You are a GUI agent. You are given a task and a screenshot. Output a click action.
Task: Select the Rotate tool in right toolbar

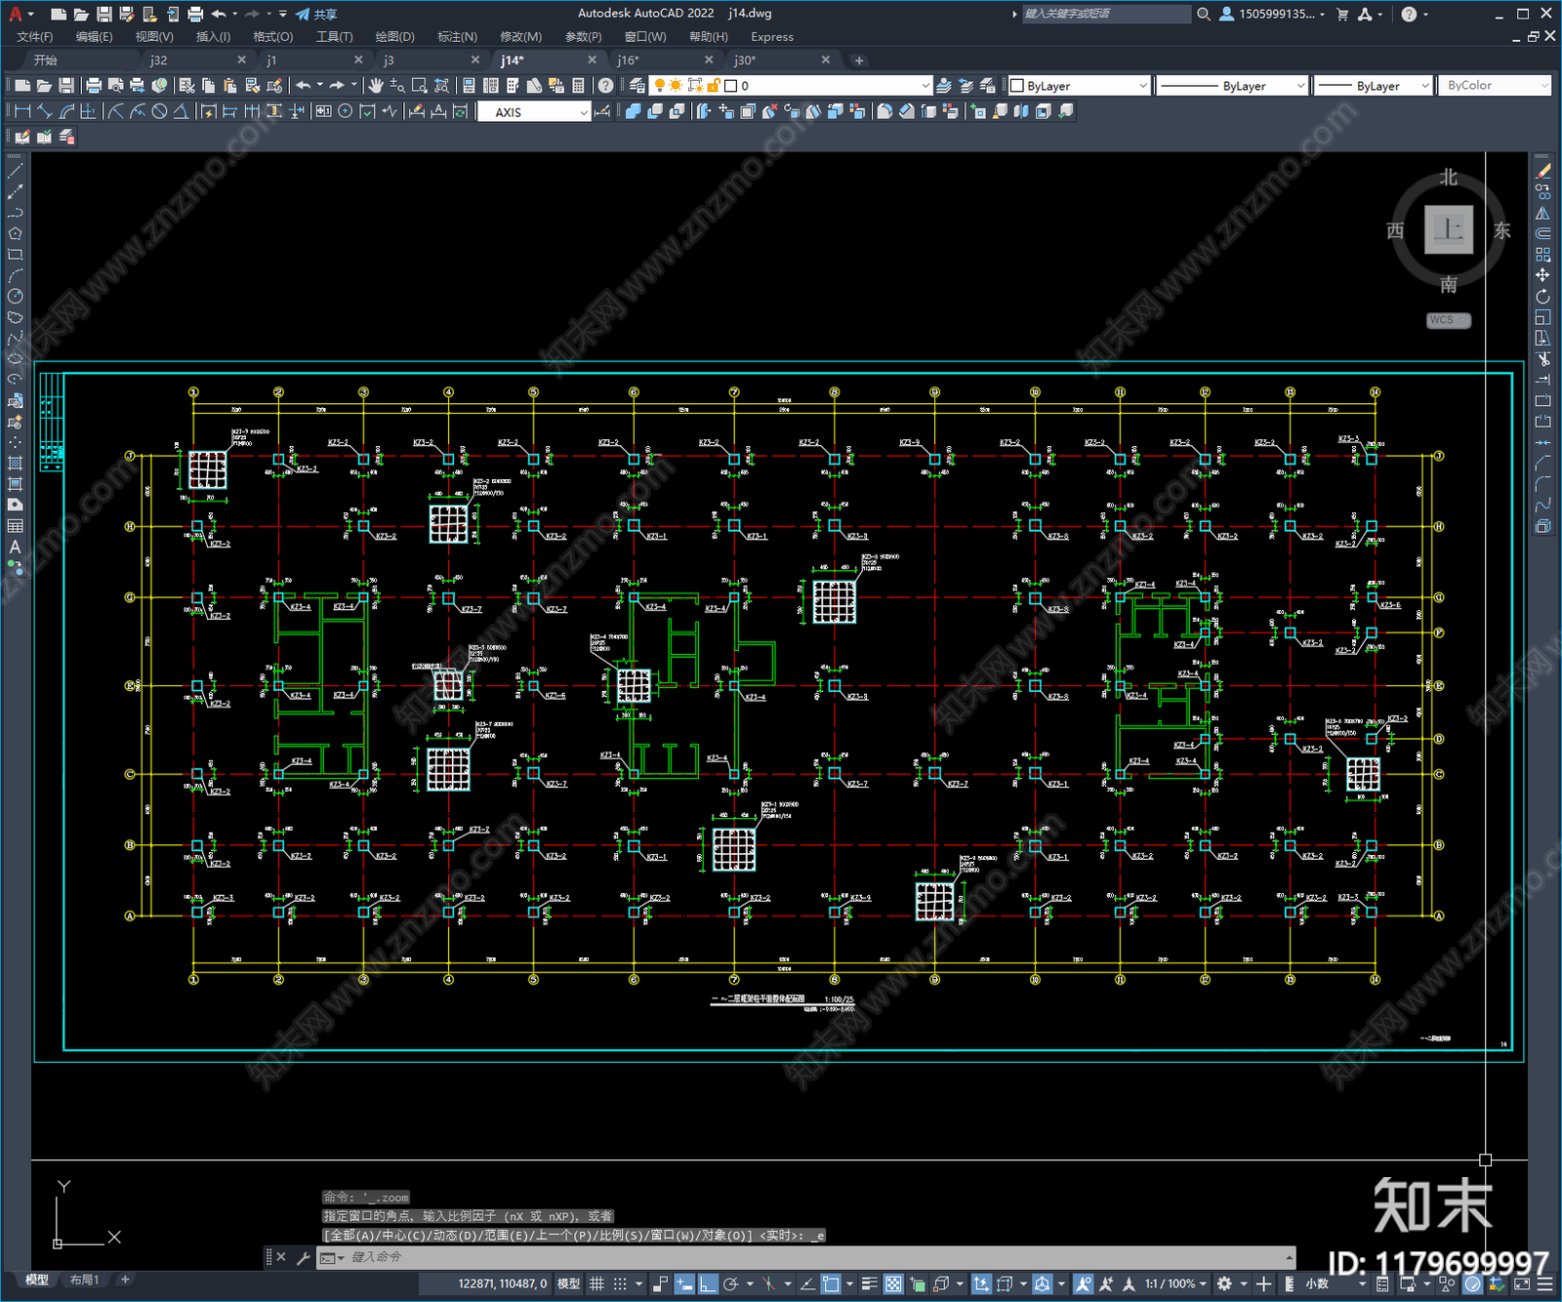point(1542,297)
